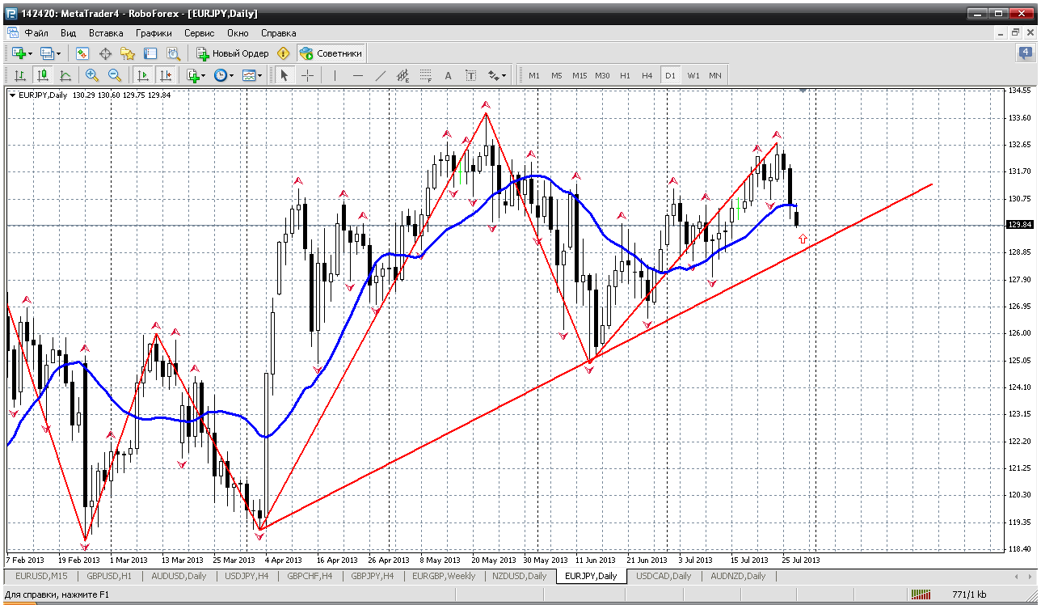The image size is (1041, 605).
Task: Open the Графики menu
Action: coord(154,33)
